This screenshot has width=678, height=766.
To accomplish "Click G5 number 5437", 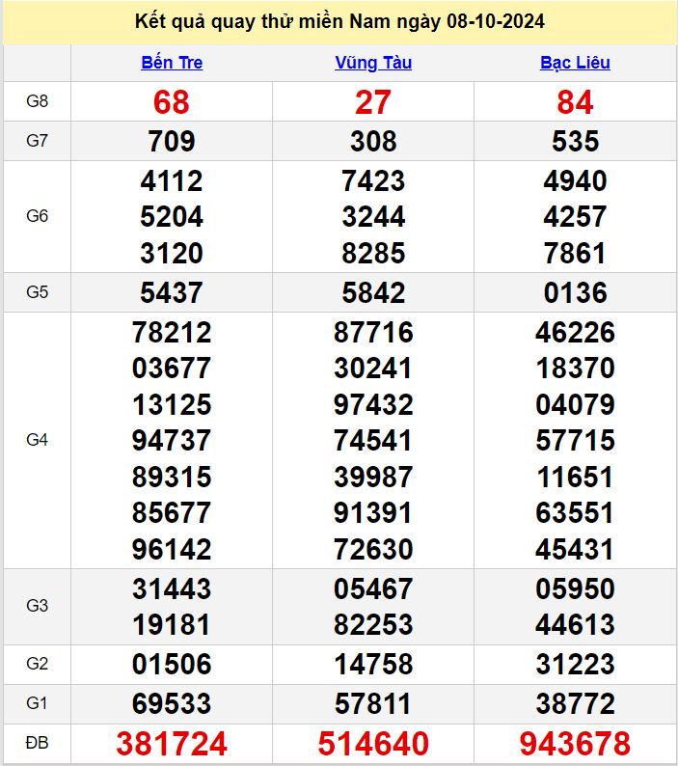I will (x=172, y=292).
